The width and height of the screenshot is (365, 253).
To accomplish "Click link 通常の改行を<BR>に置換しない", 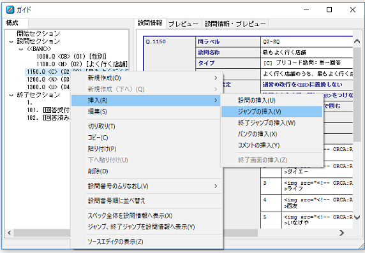I will pyautogui.click(x=302, y=85).
